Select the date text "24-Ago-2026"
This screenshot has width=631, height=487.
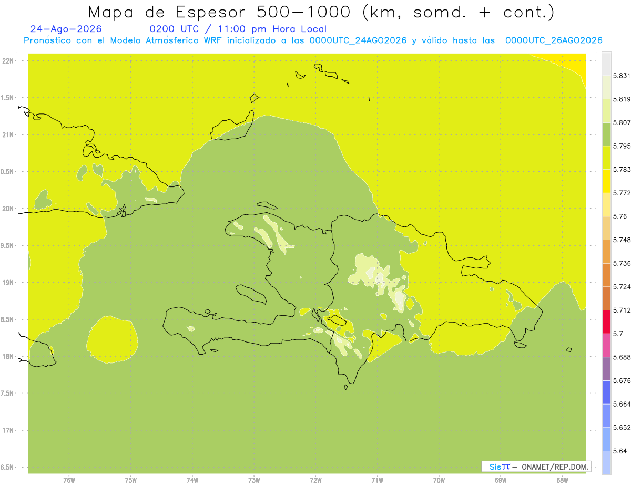click(x=66, y=29)
